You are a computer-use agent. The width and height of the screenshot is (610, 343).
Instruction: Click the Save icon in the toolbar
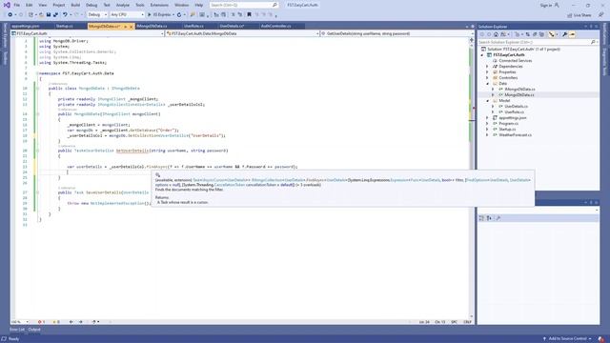tap(49, 15)
